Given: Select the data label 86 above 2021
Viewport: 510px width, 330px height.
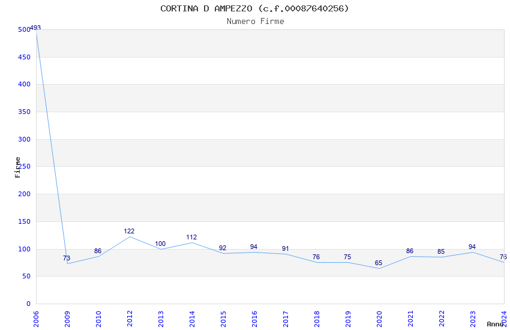Looking at the screenshot, I should coord(410,251).
